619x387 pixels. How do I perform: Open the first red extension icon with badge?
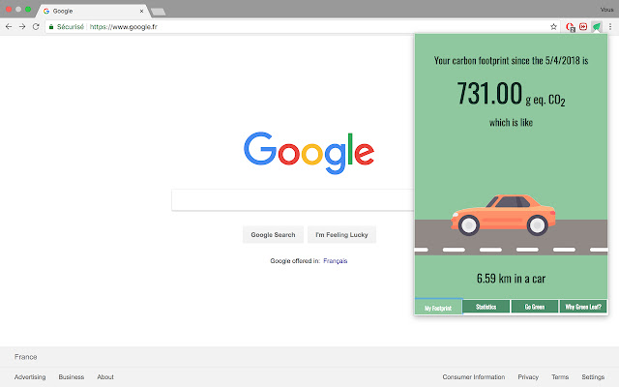coord(570,27)
